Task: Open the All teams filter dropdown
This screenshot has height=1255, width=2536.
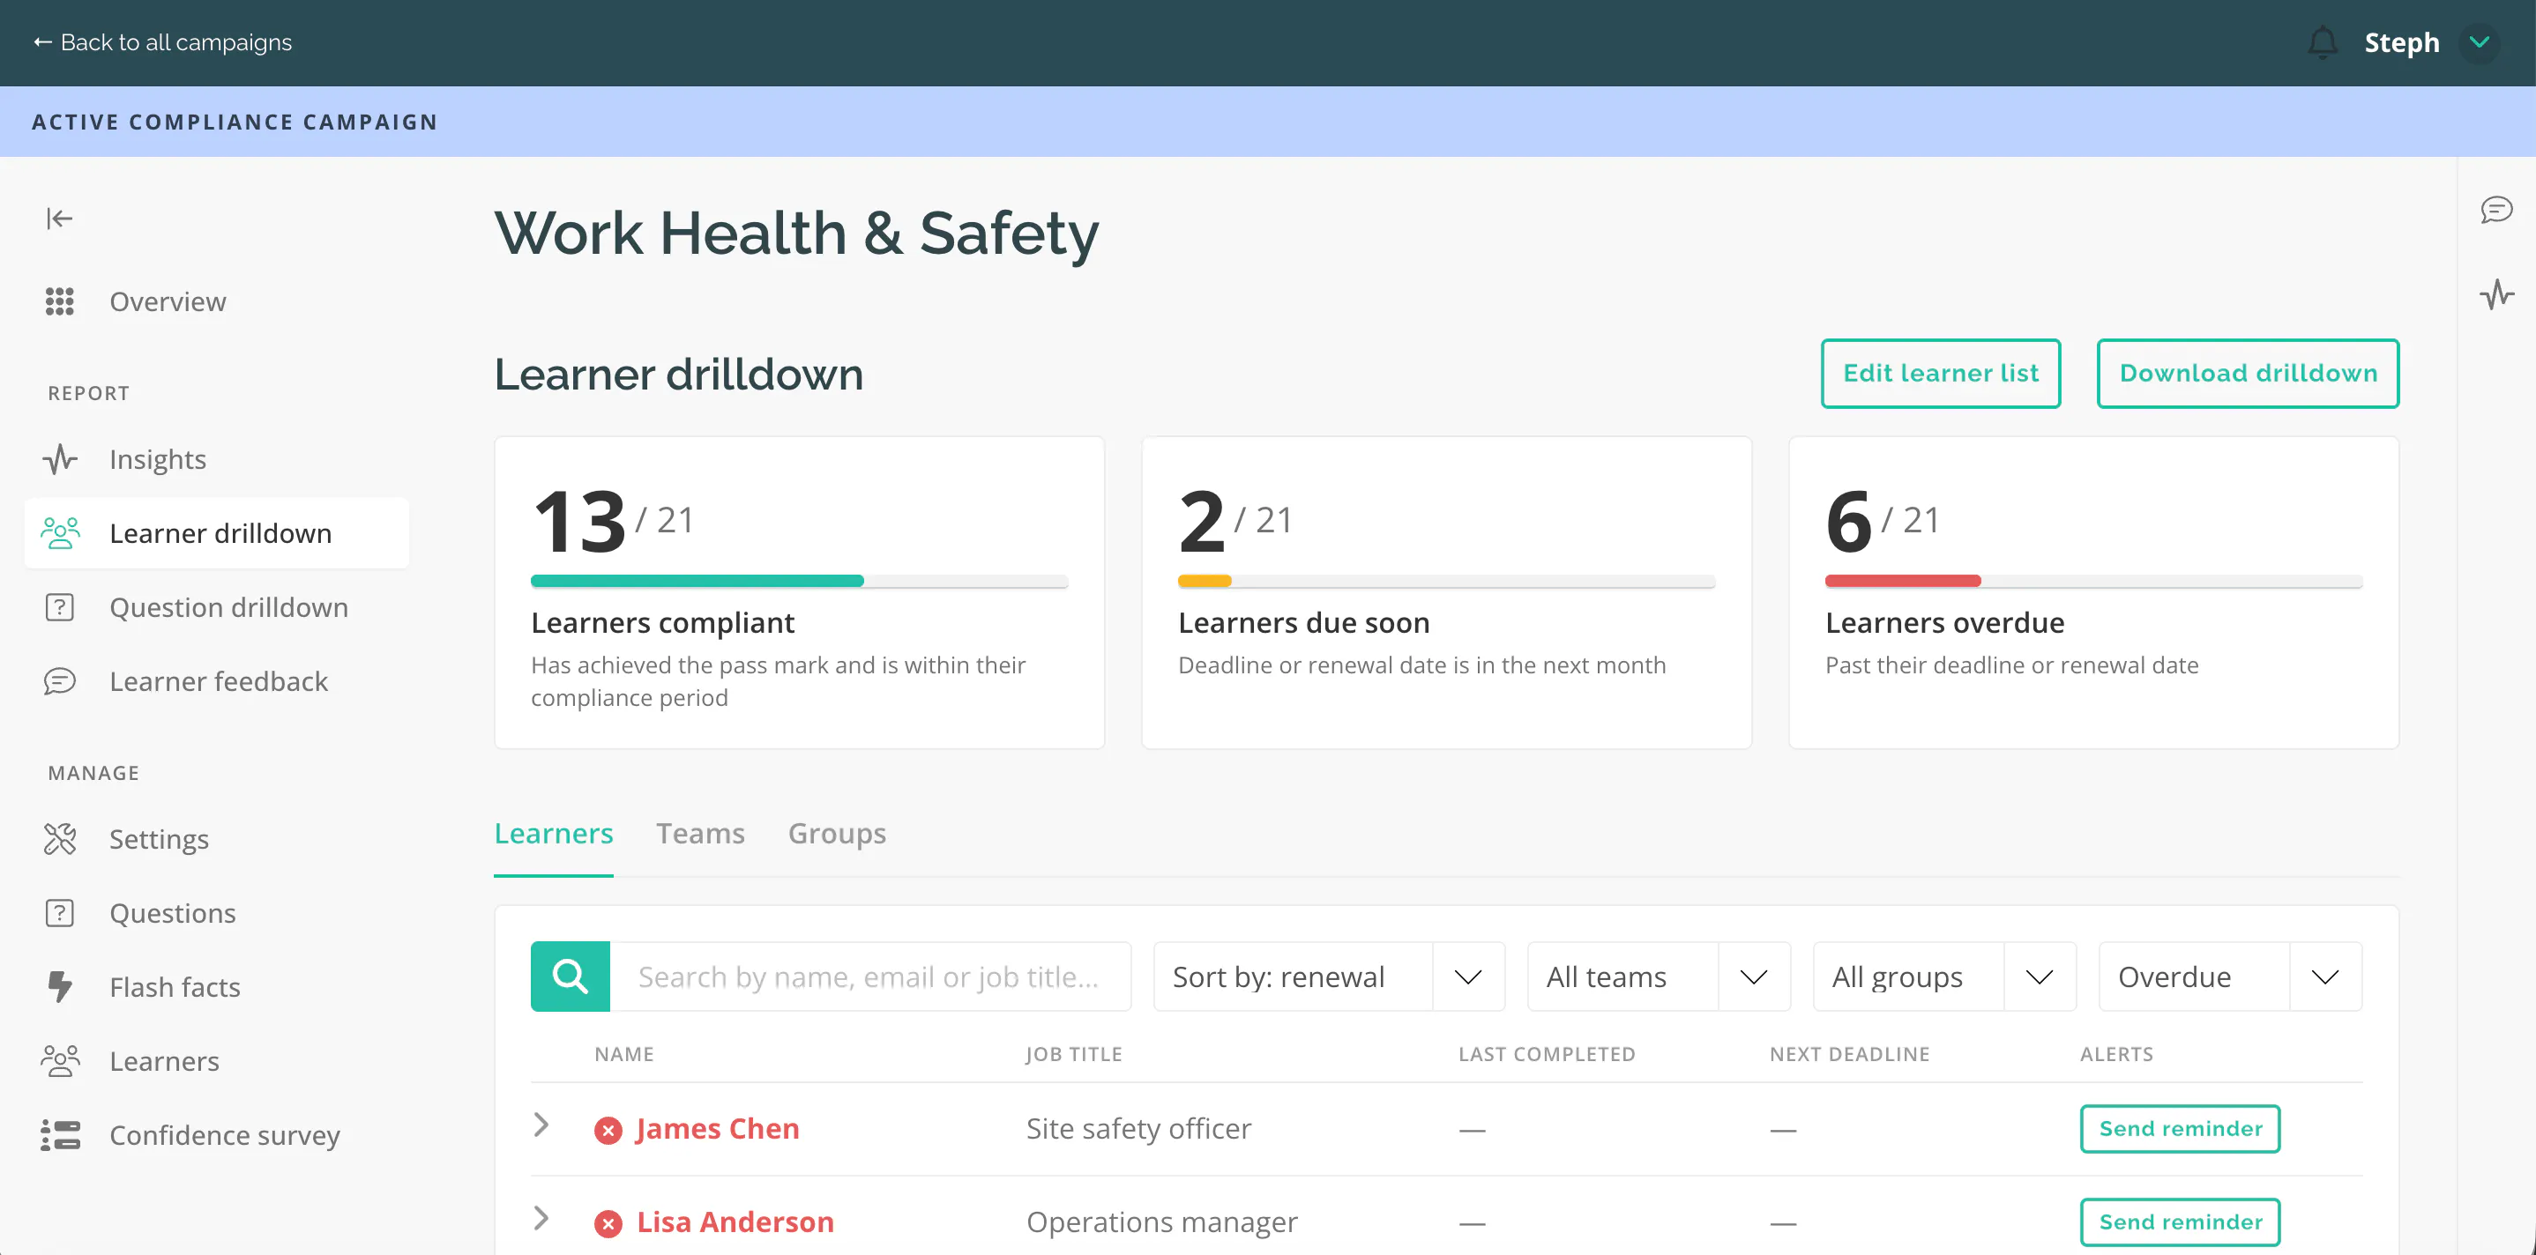Action: tap(1659, 977)
